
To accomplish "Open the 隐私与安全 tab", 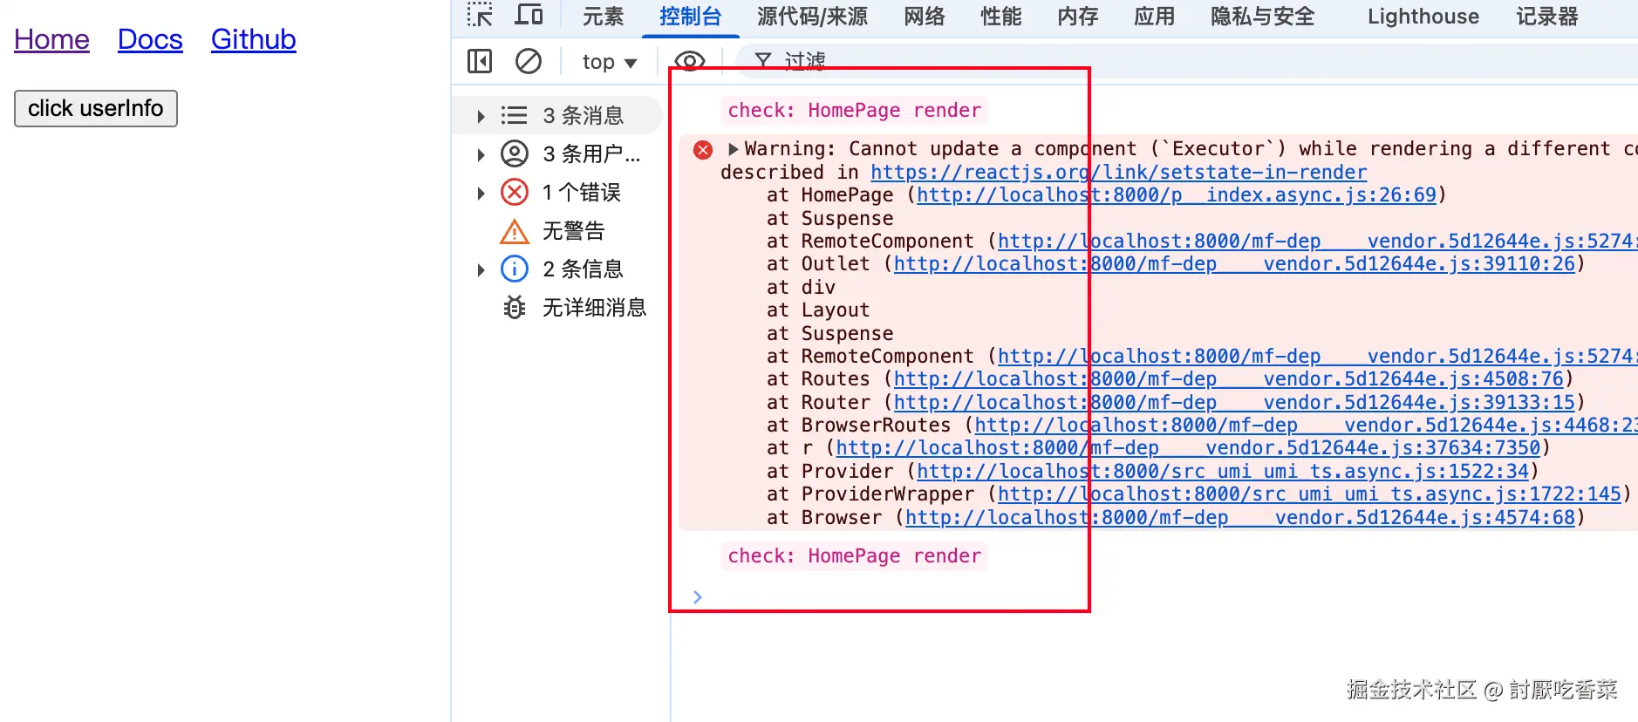I will 1263,17.
